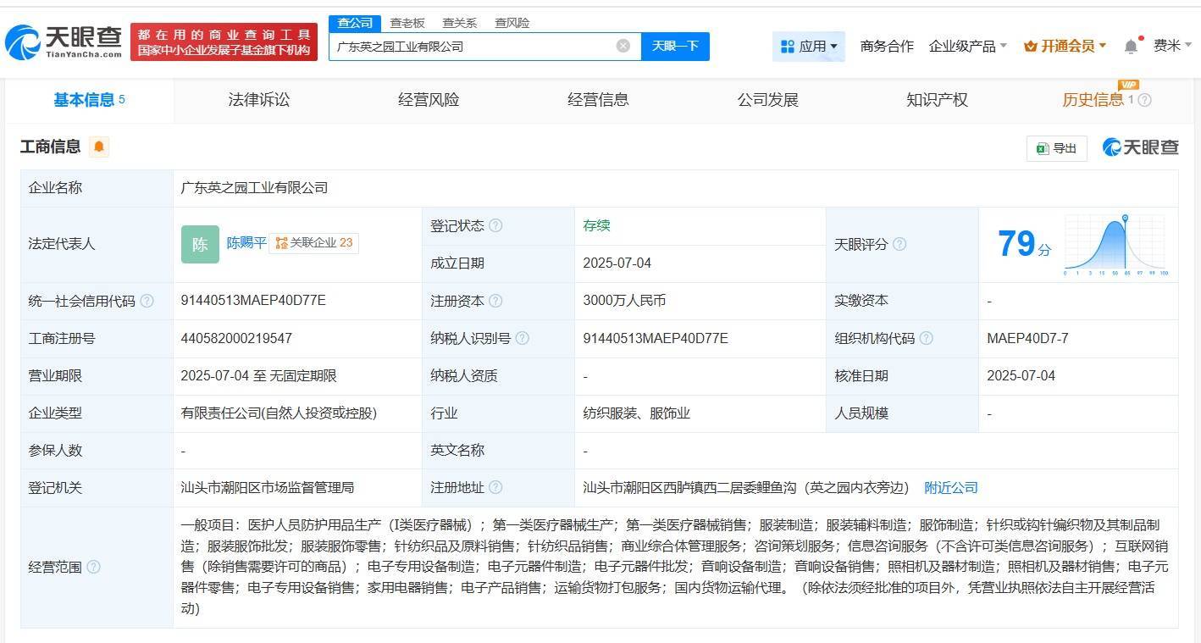Click the 2025-07-04 establishment date value
Screen dimensions: 1201x643
pyautogui.click(x=617, y=263)
